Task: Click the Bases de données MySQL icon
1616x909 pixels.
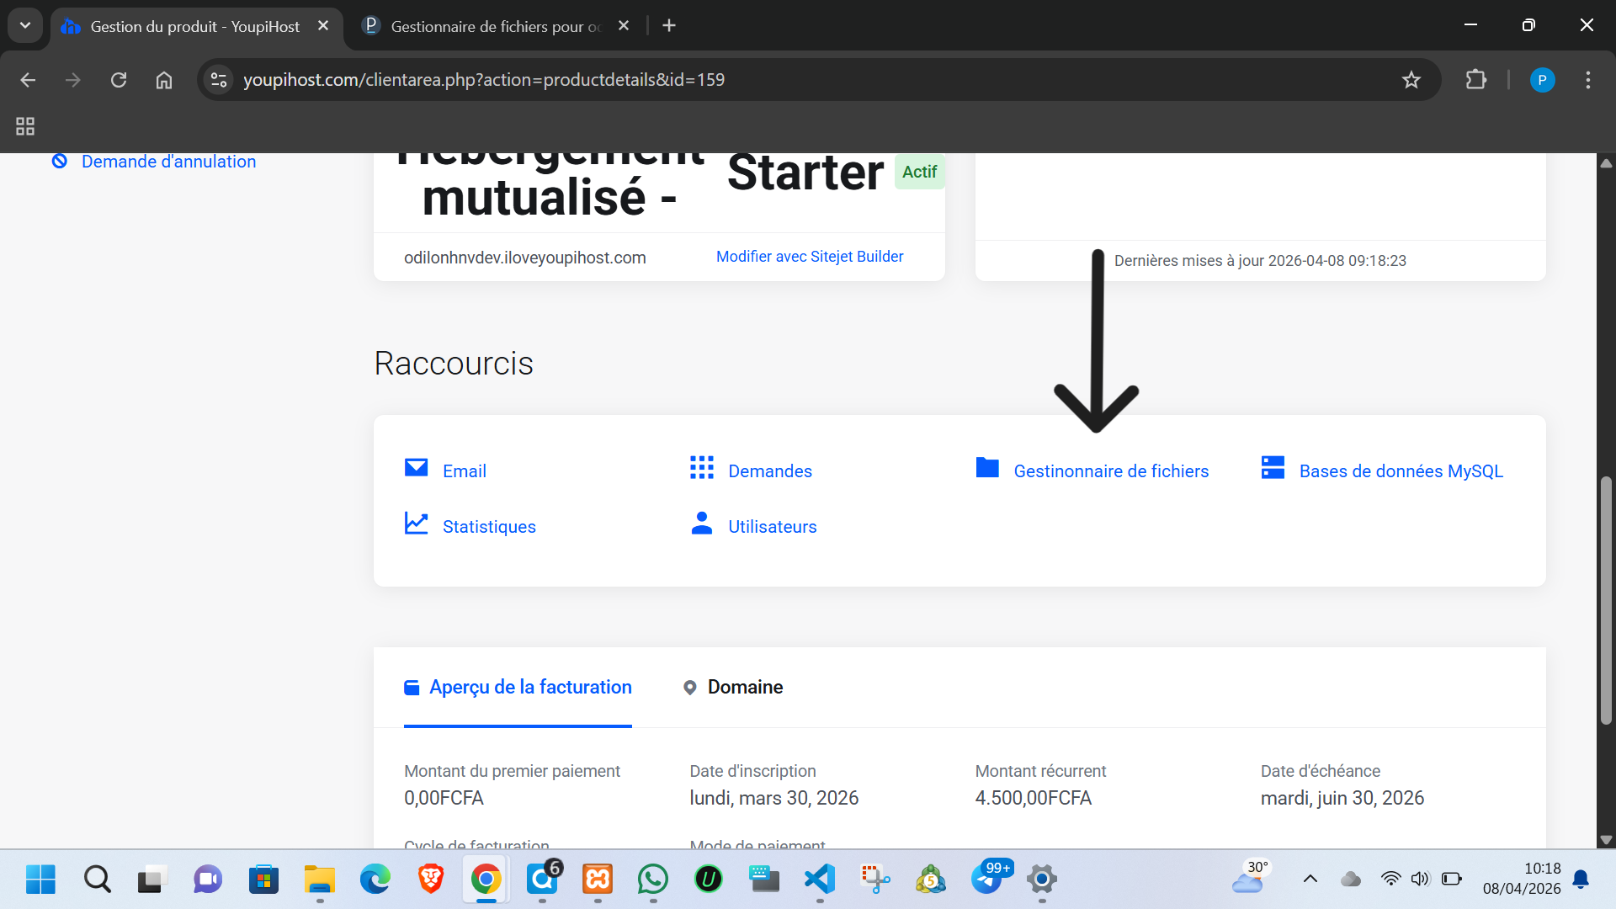Action: pyautogui.click(x=1273, y=468)
